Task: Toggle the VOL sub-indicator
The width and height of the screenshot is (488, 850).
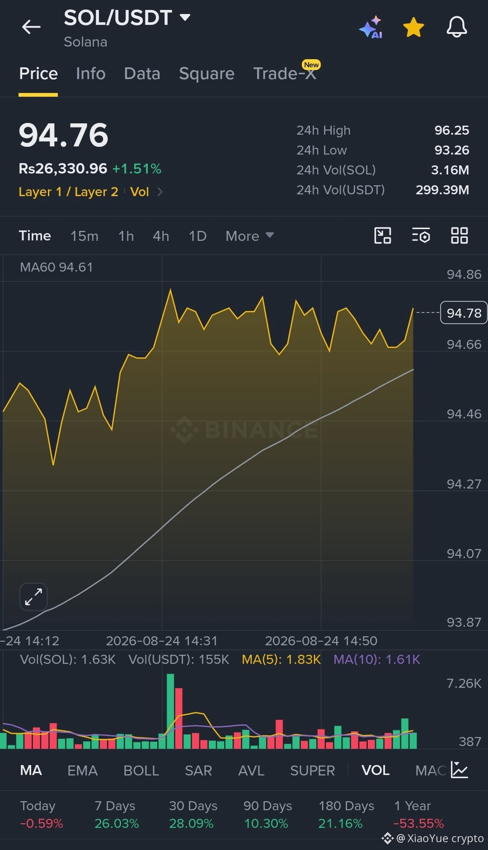Action: click(x=375, y=770)
